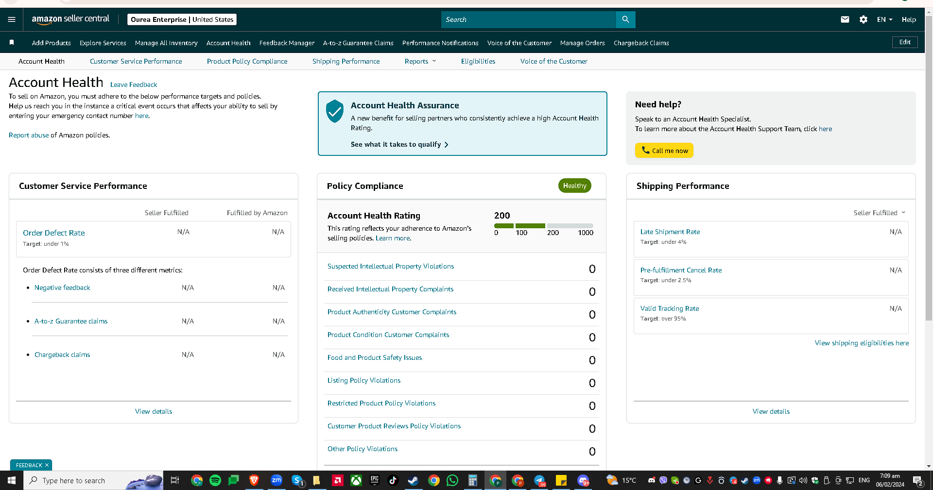The image size is (933, 490).
Task: Click the Leave Feedback link
Action: pyautogui.click(x=134, y=84)
